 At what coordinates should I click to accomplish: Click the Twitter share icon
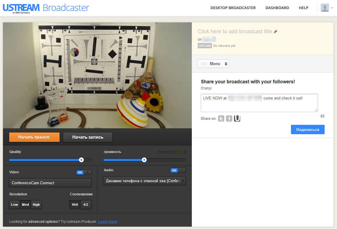coord(221,118)
